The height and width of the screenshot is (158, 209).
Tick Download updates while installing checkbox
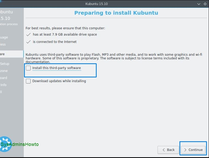(28, 81)
